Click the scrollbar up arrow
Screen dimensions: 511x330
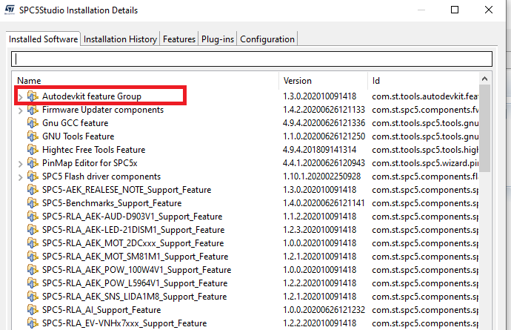[484, 79]
